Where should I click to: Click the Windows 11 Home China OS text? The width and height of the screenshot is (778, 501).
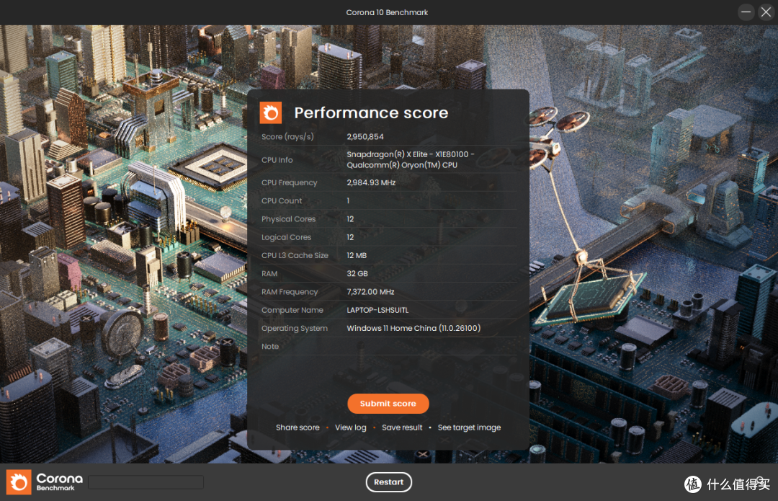pyautogui.click(x=413, y=328)
